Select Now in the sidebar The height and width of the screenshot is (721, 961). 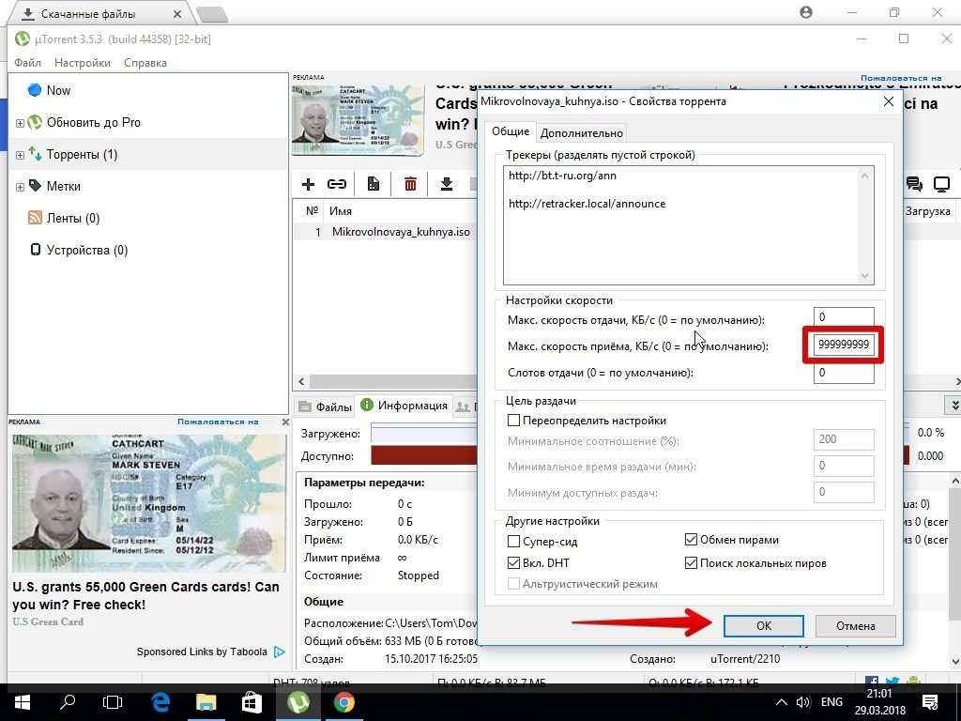pos(58,90)
